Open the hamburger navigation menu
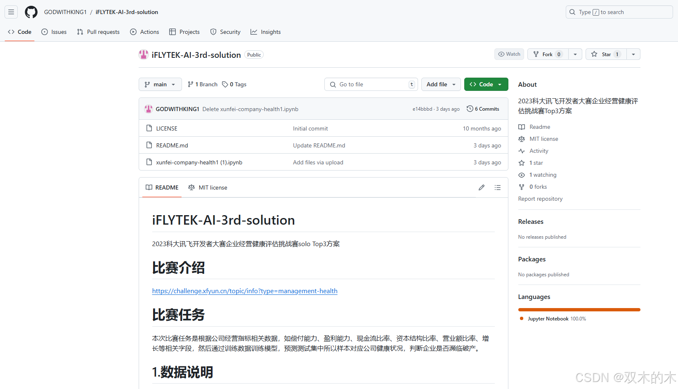 (x=11, y=12)
